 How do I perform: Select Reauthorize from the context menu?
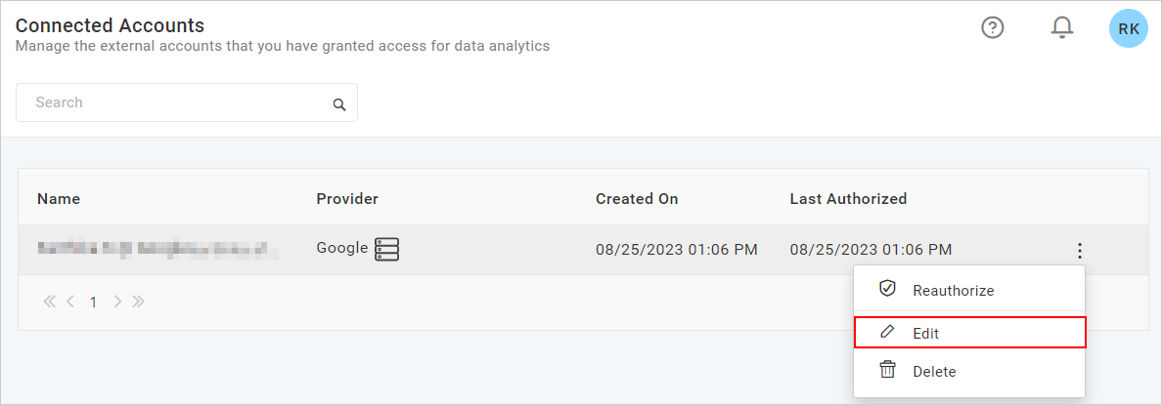(953, 291)
